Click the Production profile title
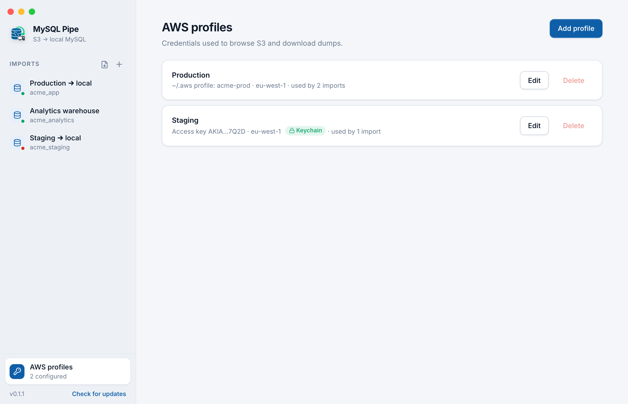 [x=191, y=75]
